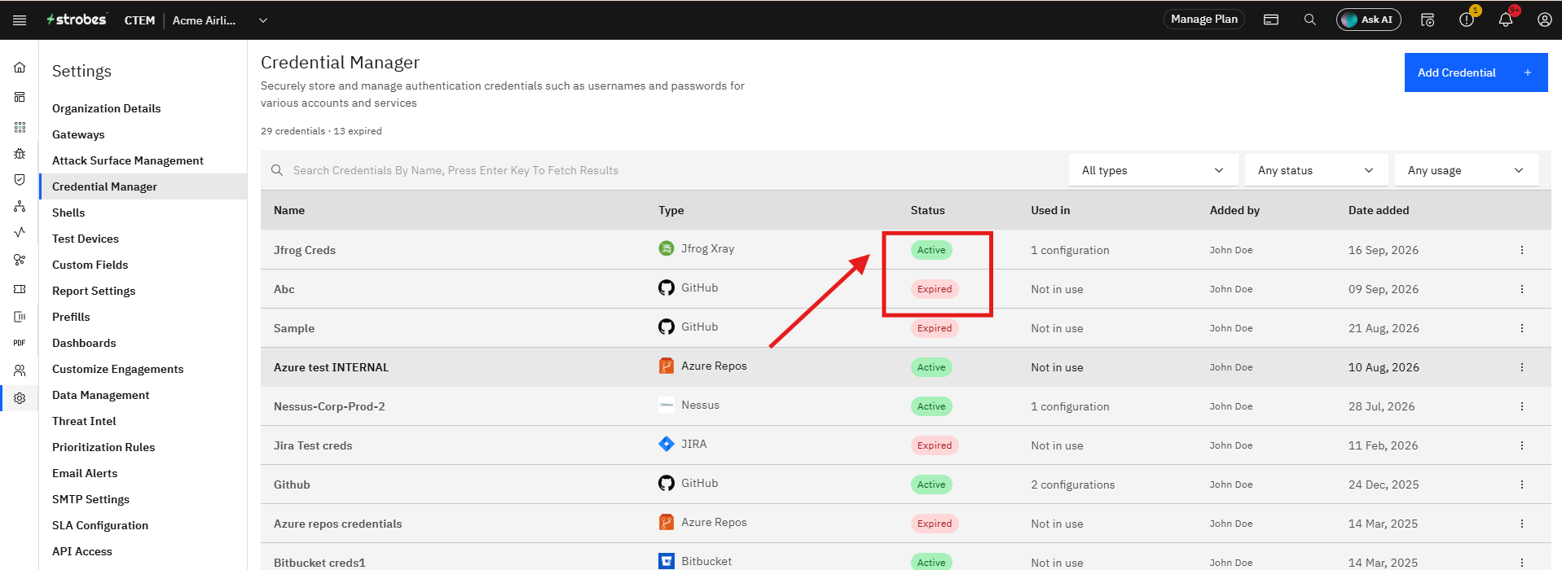The height and width of the screenshot is (570, 1562).
Task: Open Test Devices settings page
Action: point(86,239)
